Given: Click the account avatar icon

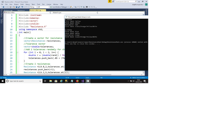Looking at the screenshot, I should coord(146,4).
